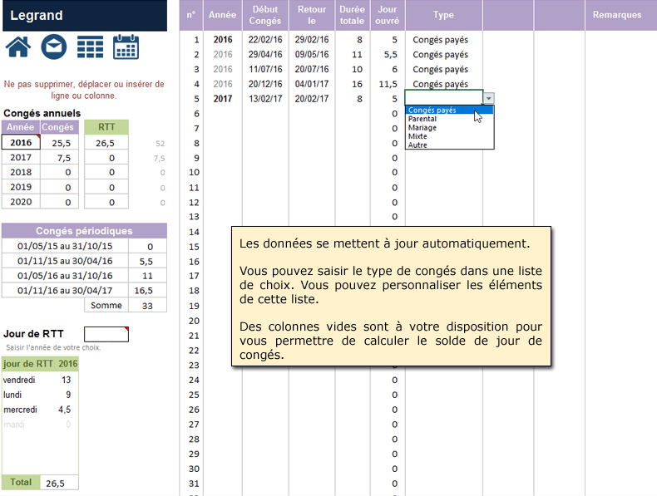Viewport: 657px width, 496px height.
Task: Click the vendredi row in RTT table
Action: [x=40, y=380]
